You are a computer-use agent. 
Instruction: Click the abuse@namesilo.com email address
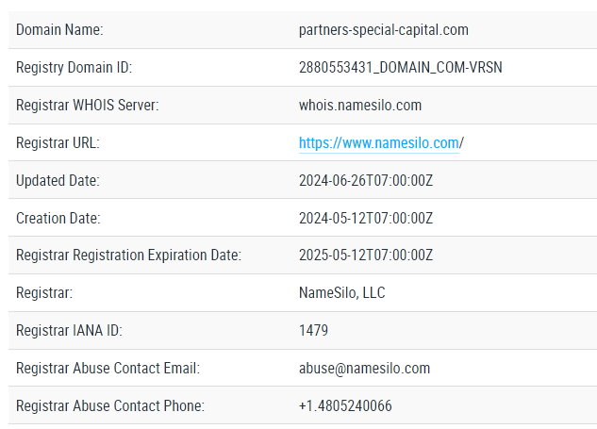364,369
